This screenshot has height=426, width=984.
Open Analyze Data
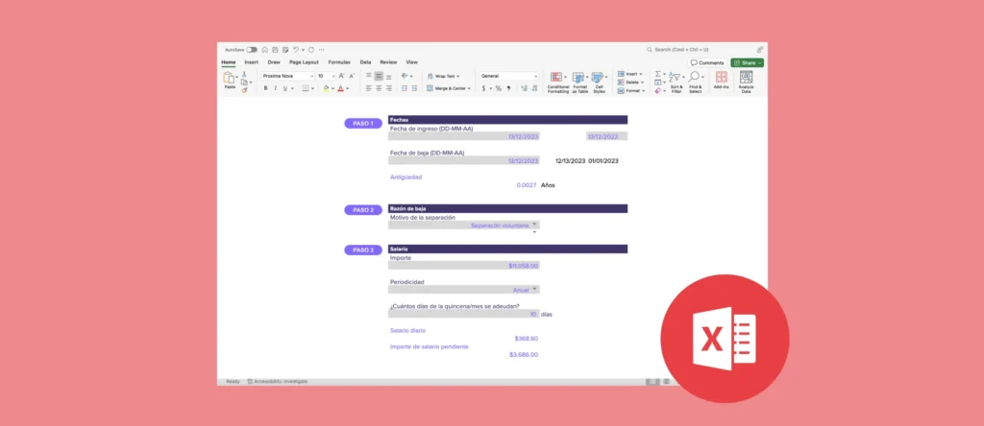(x=746, y=81)
